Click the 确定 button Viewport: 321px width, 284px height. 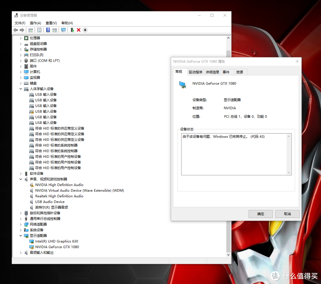pos(260,214)
